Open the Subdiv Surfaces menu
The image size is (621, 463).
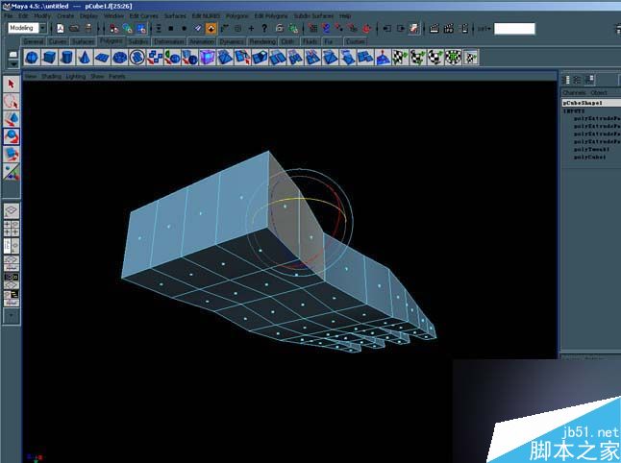313,16
